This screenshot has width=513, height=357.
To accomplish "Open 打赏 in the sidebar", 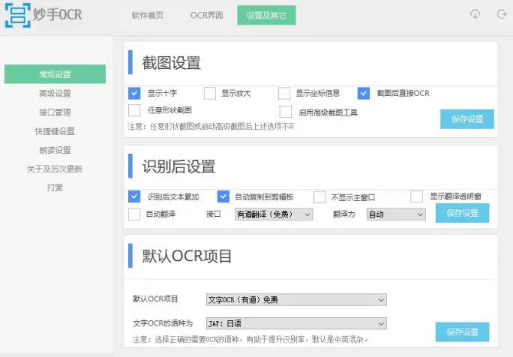I will pos(55,187).
